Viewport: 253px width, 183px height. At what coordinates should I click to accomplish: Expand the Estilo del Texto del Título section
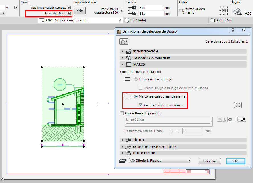click(122, 147)
